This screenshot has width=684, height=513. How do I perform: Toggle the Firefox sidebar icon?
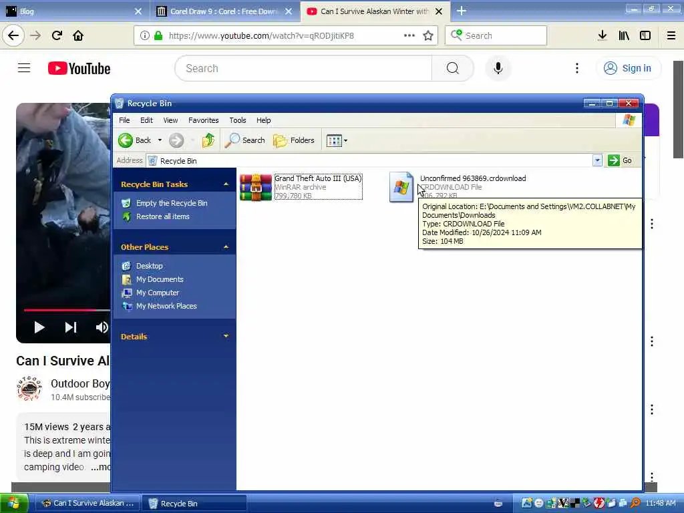(645, 36)
